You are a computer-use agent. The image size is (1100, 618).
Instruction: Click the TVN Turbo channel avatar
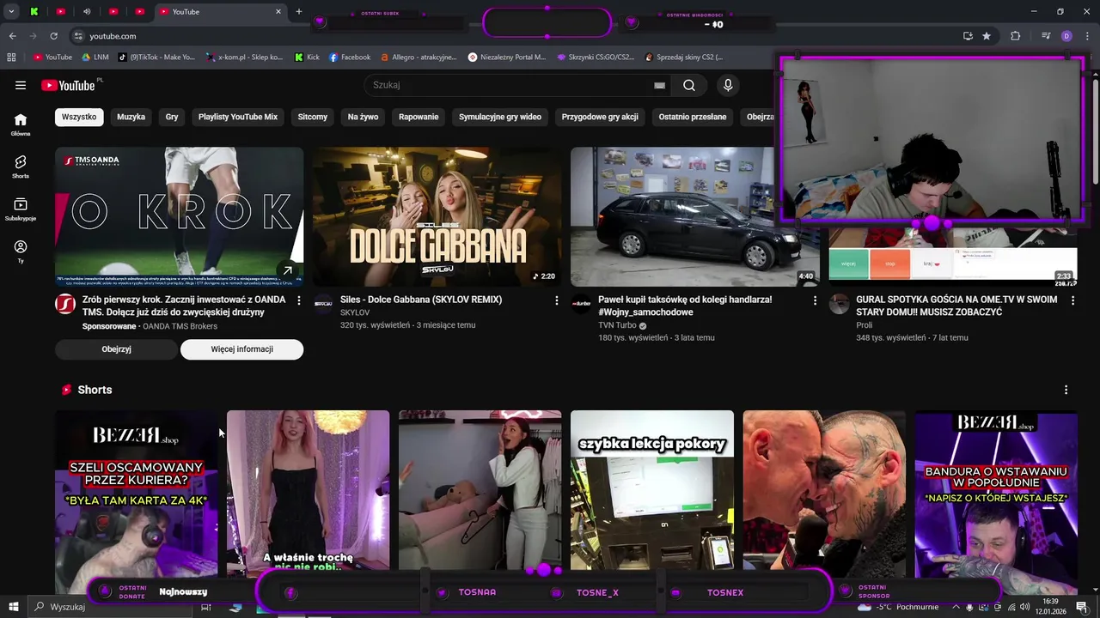[x=581, y=304]
